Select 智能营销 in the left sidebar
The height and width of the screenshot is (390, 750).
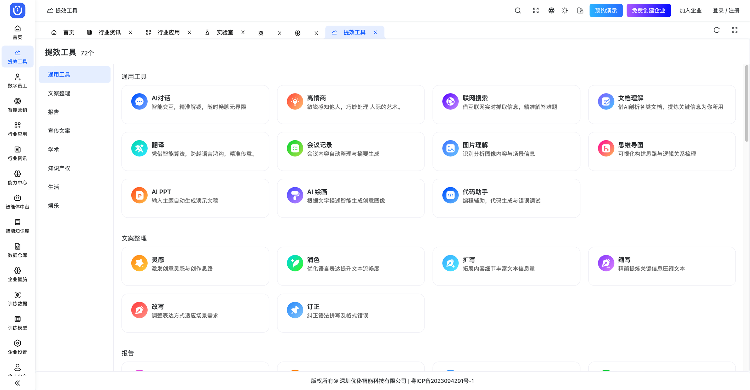18,105
